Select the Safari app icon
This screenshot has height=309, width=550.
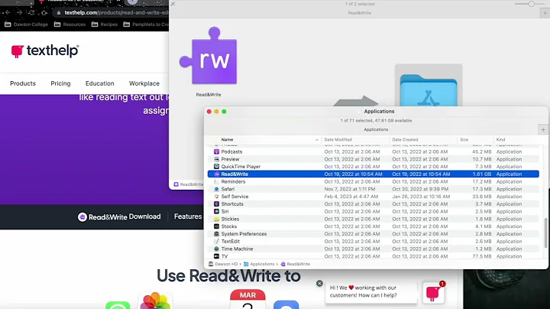216,189
